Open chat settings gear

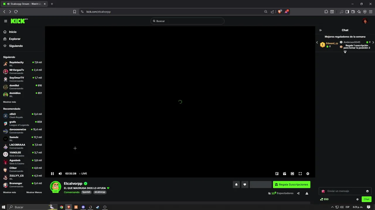point(357,199)
